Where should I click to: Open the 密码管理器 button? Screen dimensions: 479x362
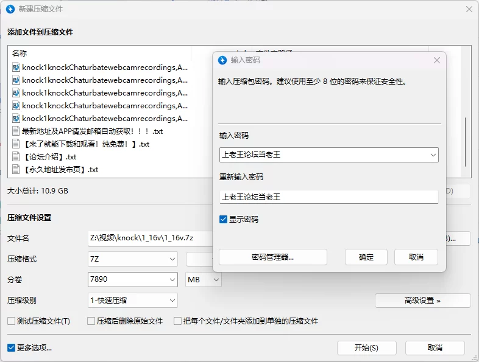point(272,257)
